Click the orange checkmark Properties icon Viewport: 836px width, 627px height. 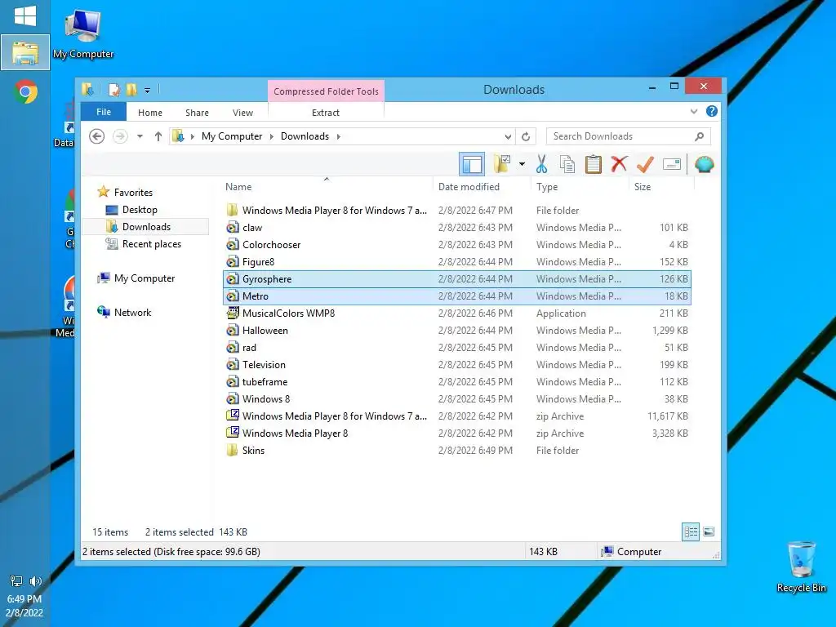tap(645, 164)
